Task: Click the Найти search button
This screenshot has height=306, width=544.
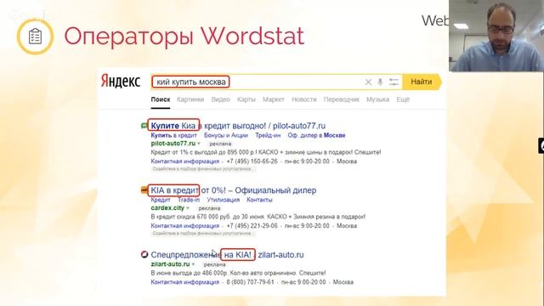Action: coord(422,82)
